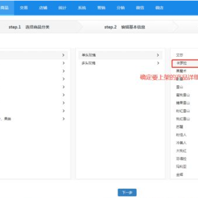Viewport: 198px width, 198px height.
Task: Select the 桃红雪山 variety
Action: pyautogui.click(x=183, y=119)
